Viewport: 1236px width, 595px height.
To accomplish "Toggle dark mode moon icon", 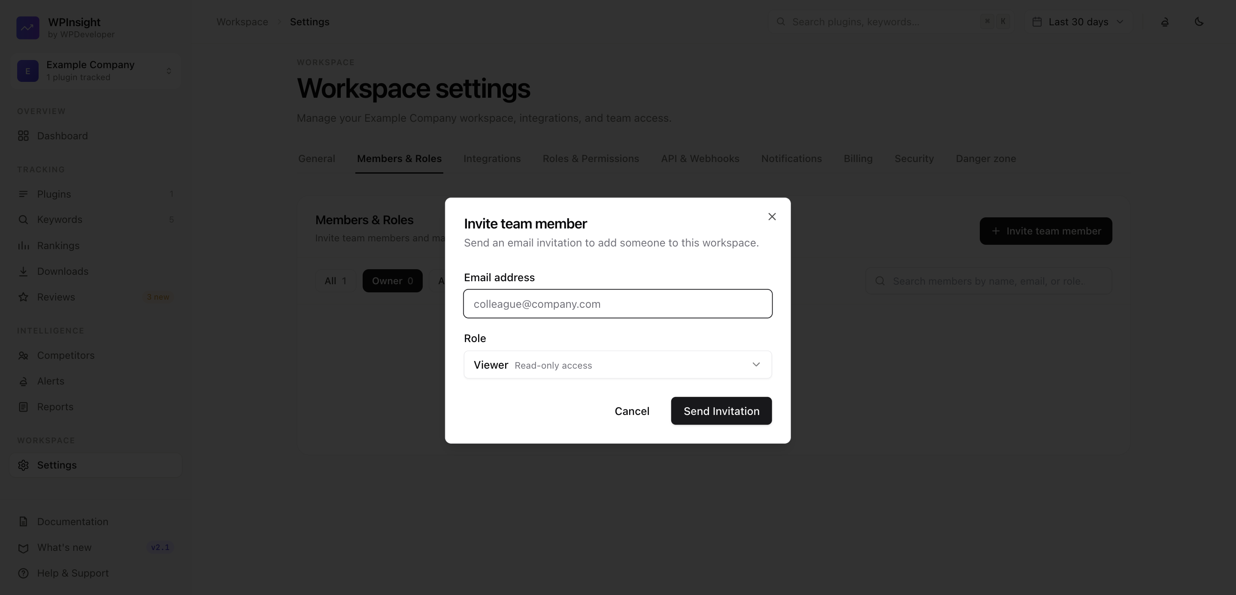I will pos(1199,21).
